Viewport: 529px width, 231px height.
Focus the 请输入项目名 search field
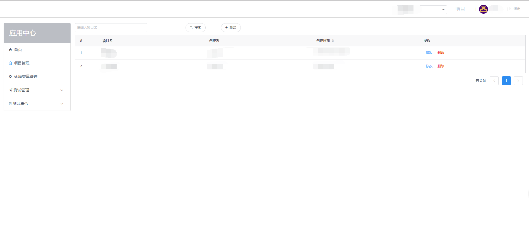tap(111, 28)
